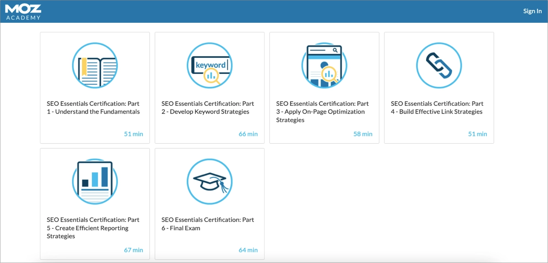Click the 66 min duration on Part 2
Image resolution: width=548 pixels, height=263 pixels.
tap(248, 134)
